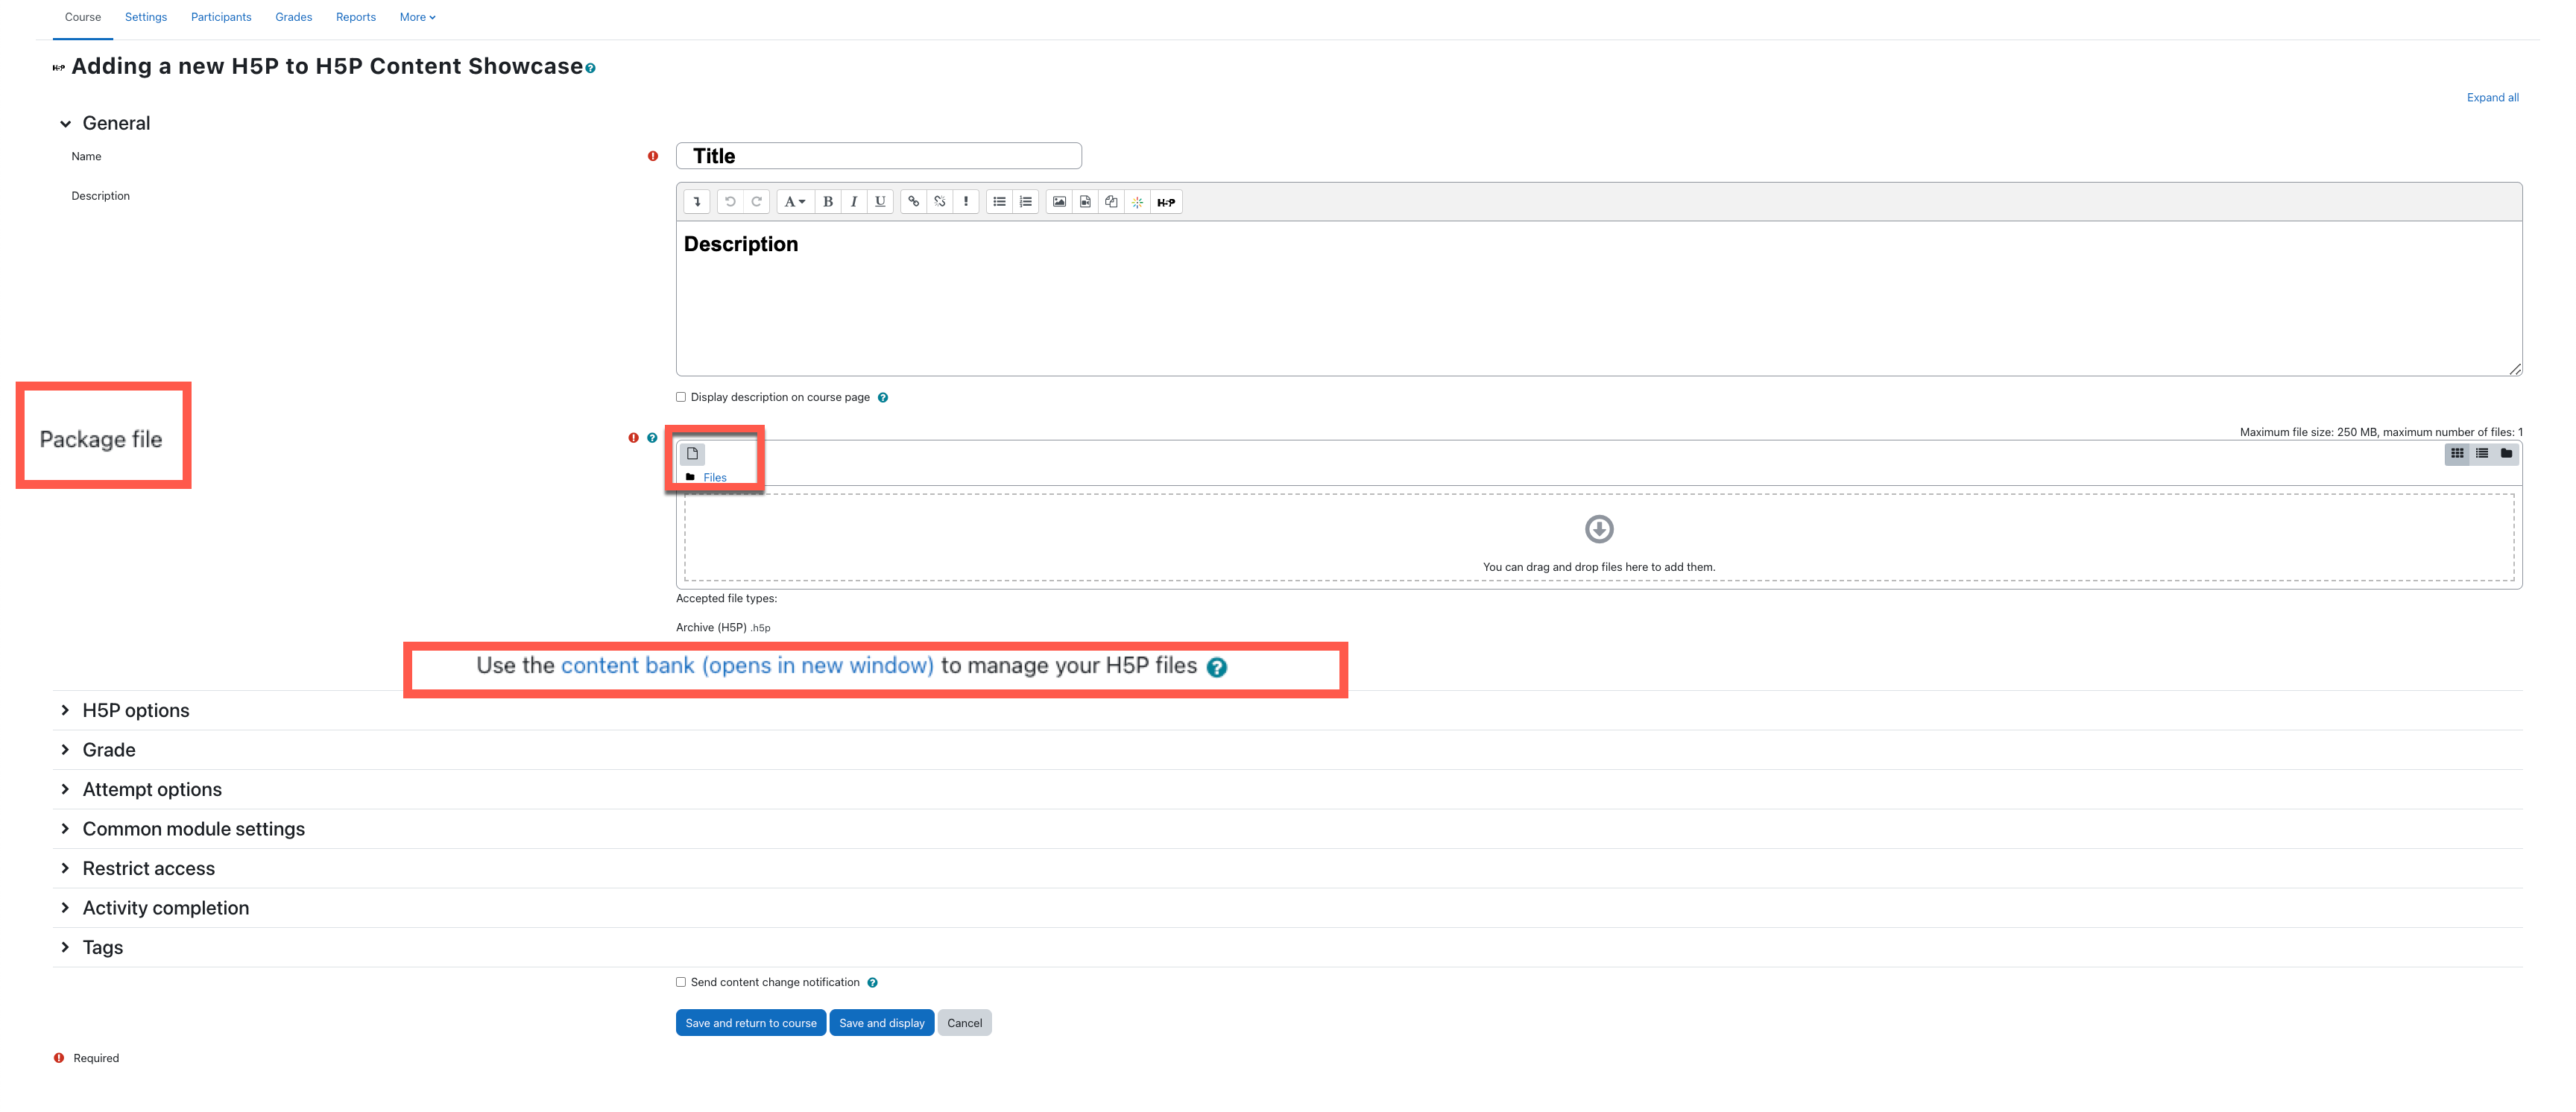Toggle bold formatting in description editor
2576x1112 pixels.
(827, 202)
